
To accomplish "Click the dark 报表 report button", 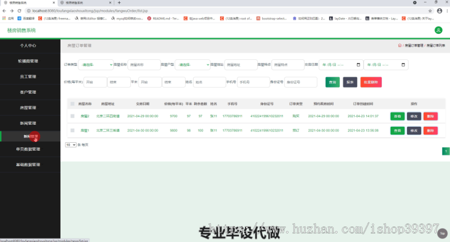I will [x=350, y=82].
